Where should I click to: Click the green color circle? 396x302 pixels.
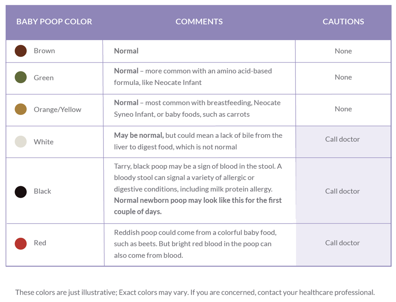(21, 77)
